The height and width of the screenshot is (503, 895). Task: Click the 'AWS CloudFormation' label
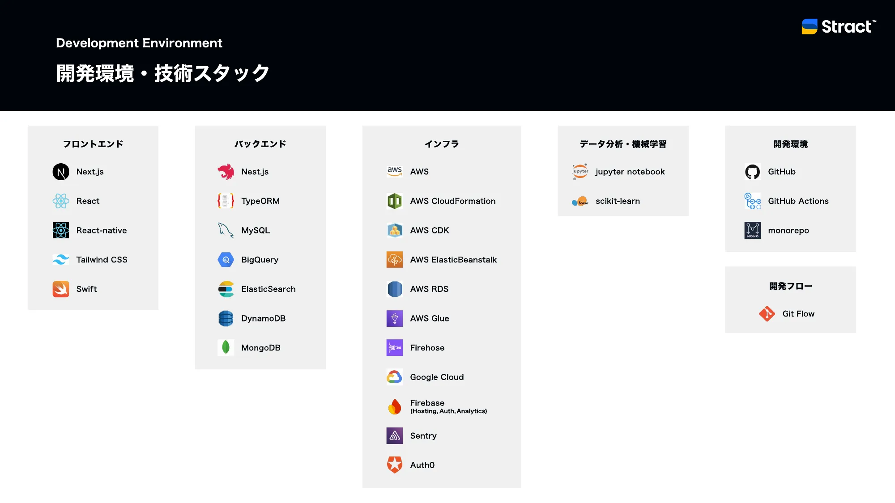[453, 201]
